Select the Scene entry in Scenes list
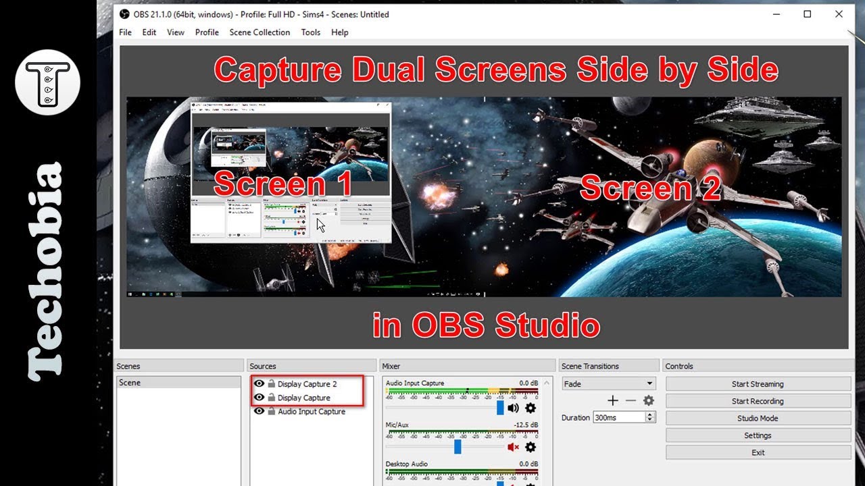The width and height of the screenshot is (865, 486). 178,383
